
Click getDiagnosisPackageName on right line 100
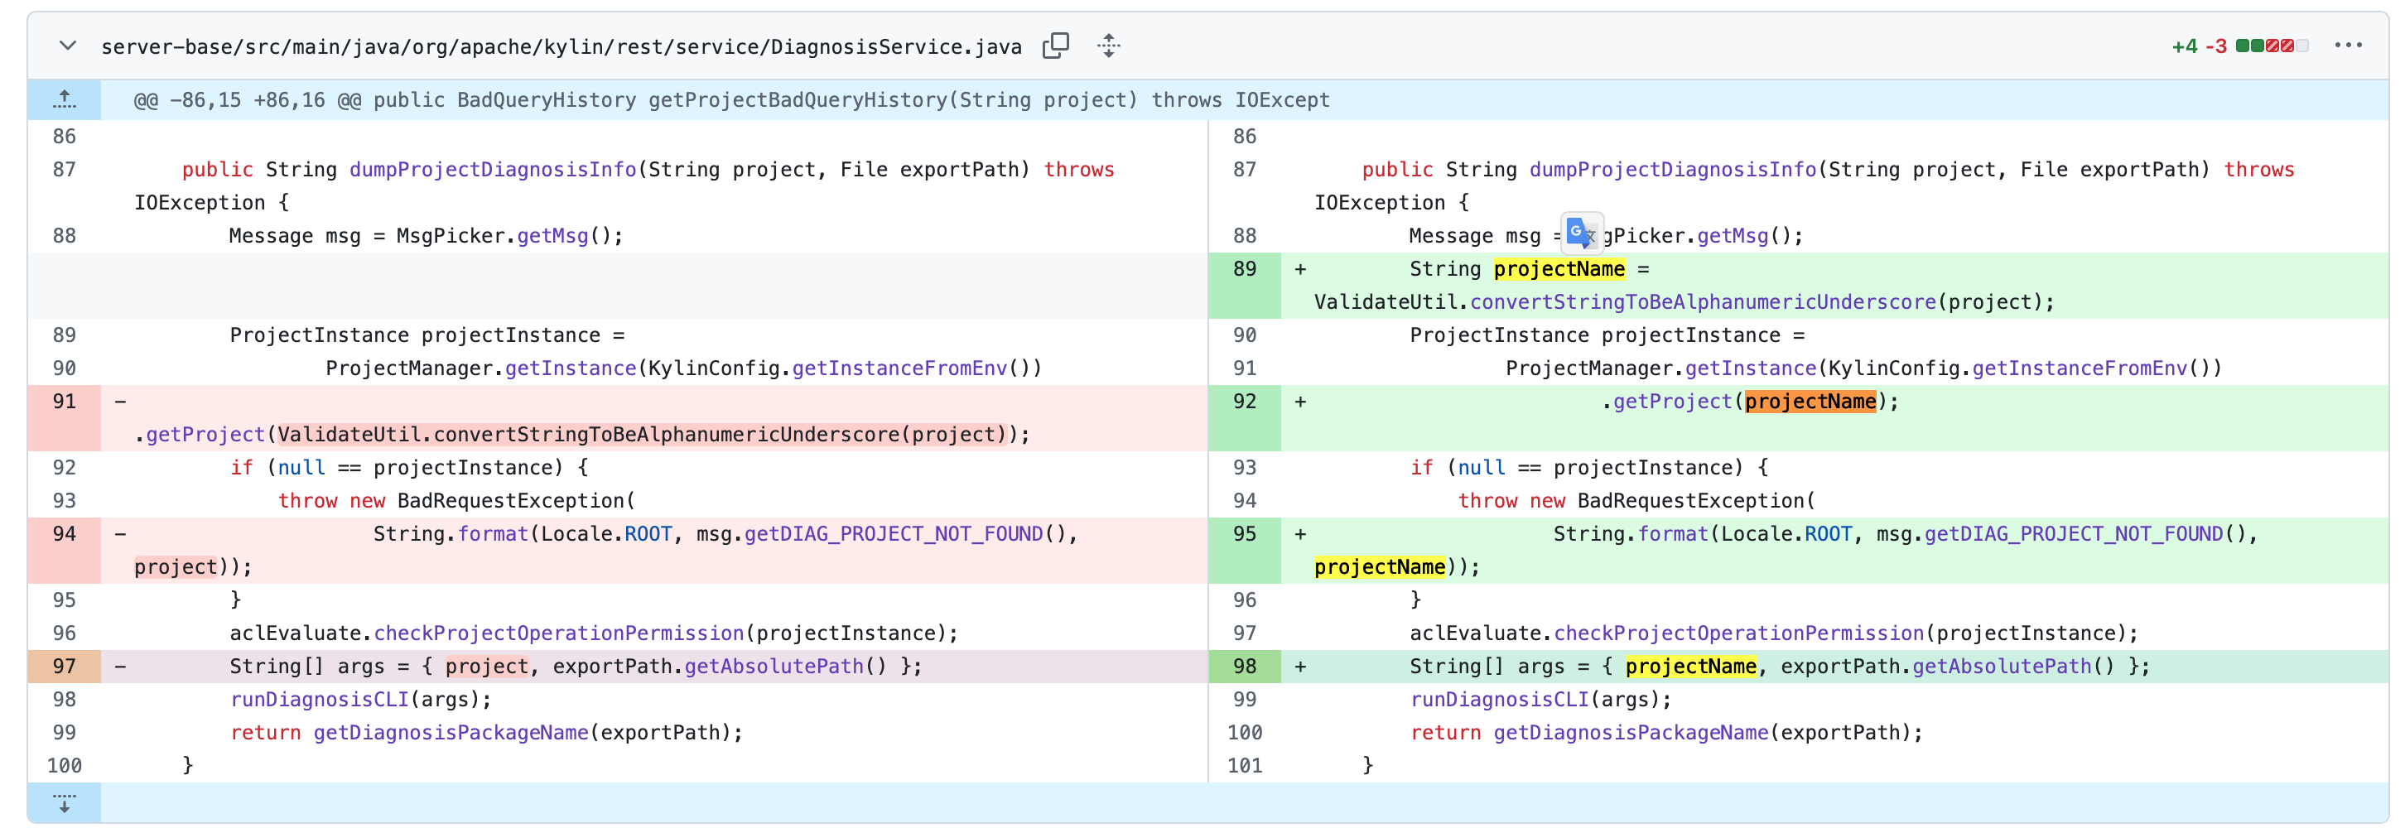tap(1631, 733)
